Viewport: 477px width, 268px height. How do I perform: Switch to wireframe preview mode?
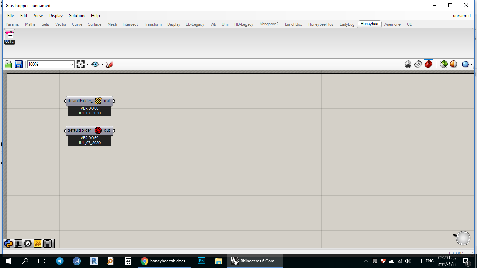point(418,64)
